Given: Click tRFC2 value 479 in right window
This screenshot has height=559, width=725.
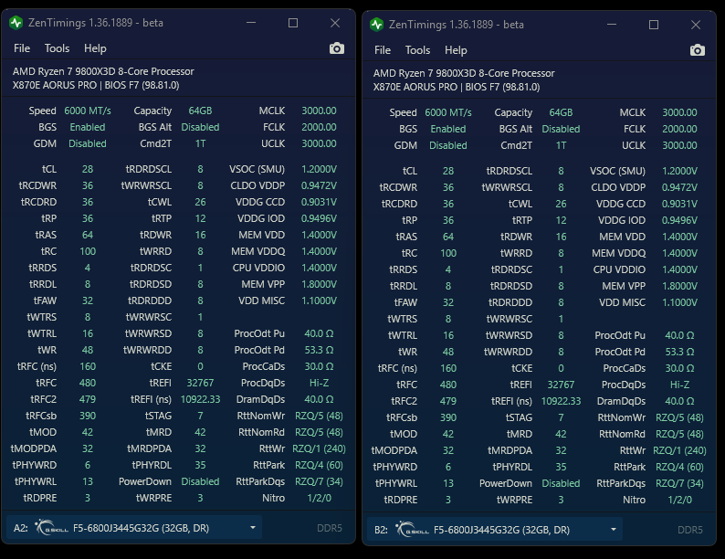Looking at the screenshot, I should [448, 401].
